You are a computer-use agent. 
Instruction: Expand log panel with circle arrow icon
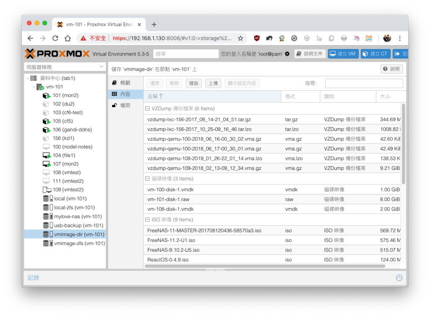(x=399, y=278)
